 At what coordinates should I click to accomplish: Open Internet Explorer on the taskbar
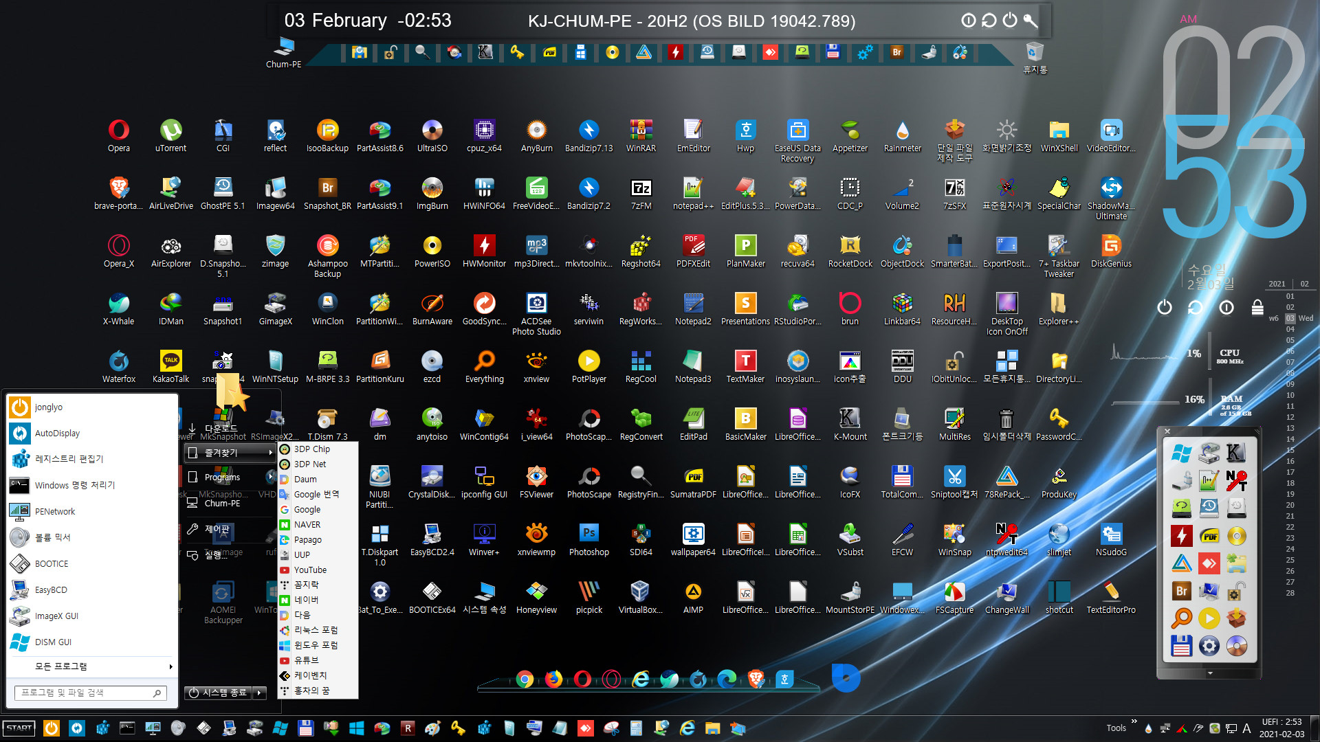[687, 728]
